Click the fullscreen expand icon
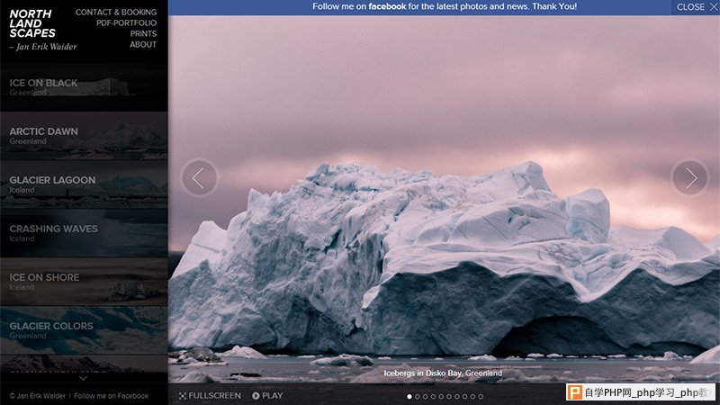Screen dimensions: 720x405 [183, 396]
